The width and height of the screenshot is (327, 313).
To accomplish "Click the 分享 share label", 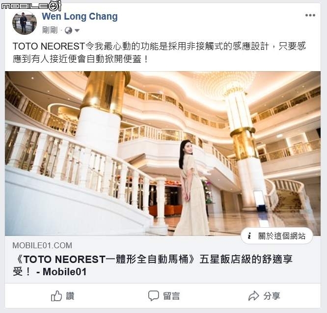I will pyautogui.click(x=272, y=296).
